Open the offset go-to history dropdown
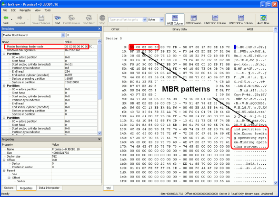 click(144, 19)
